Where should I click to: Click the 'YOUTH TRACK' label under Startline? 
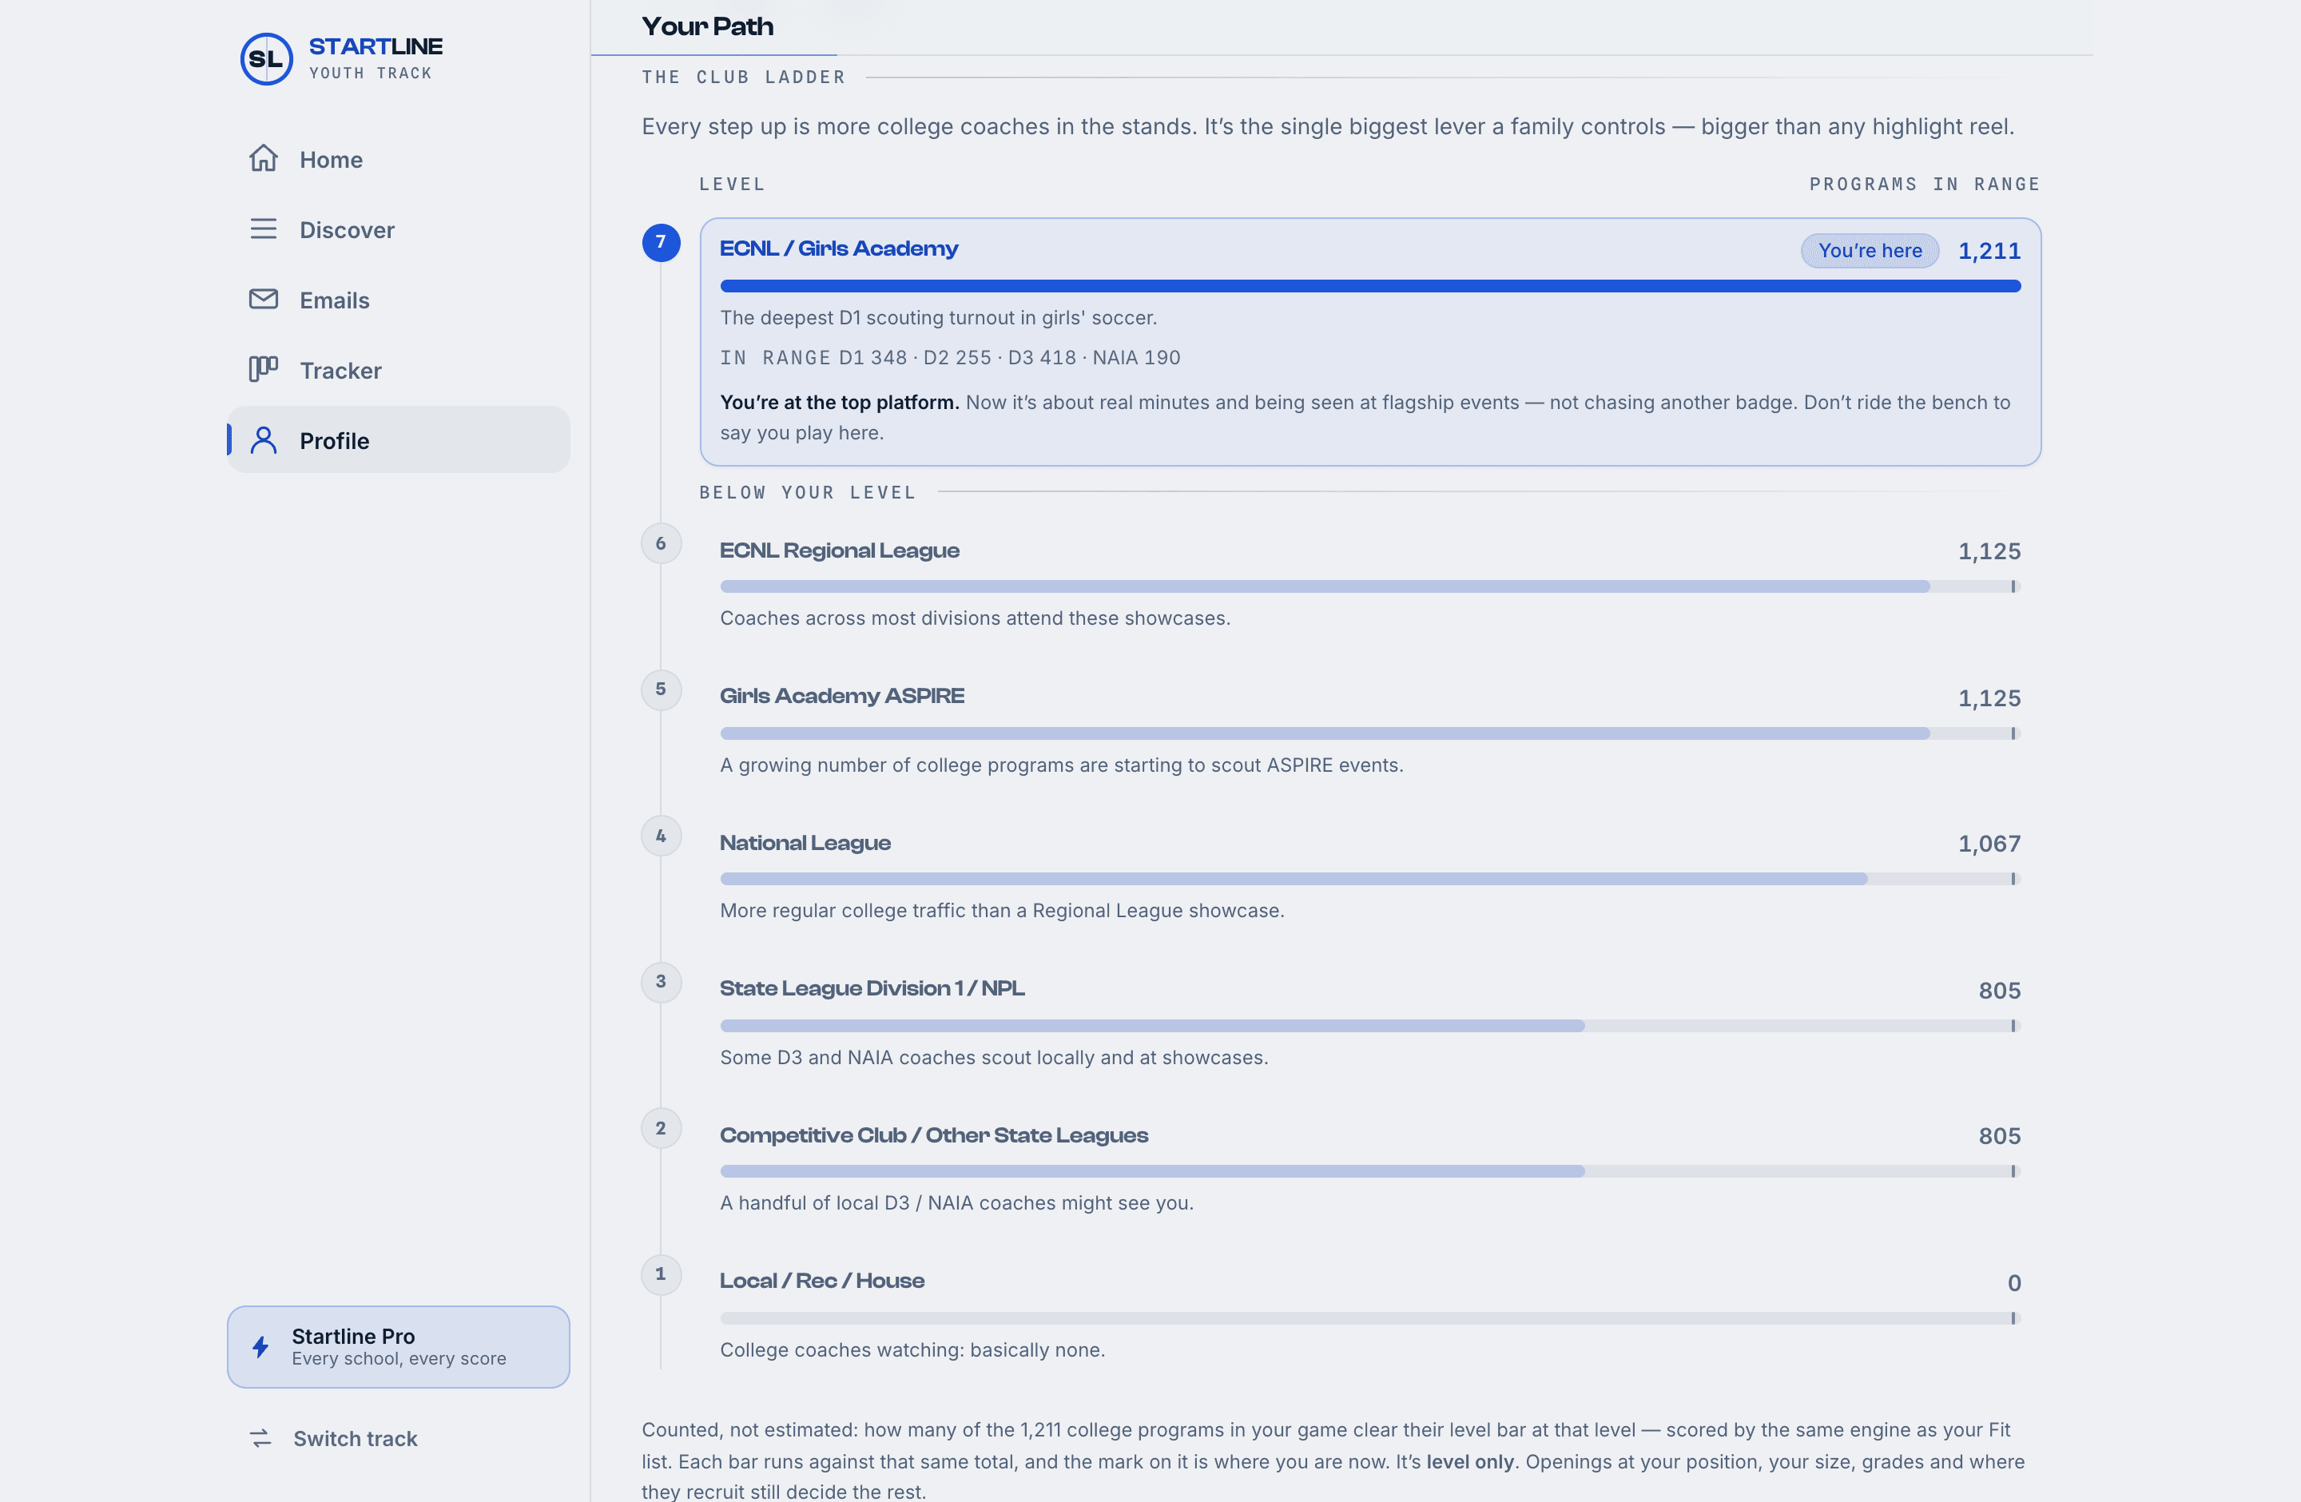point(370,74)
